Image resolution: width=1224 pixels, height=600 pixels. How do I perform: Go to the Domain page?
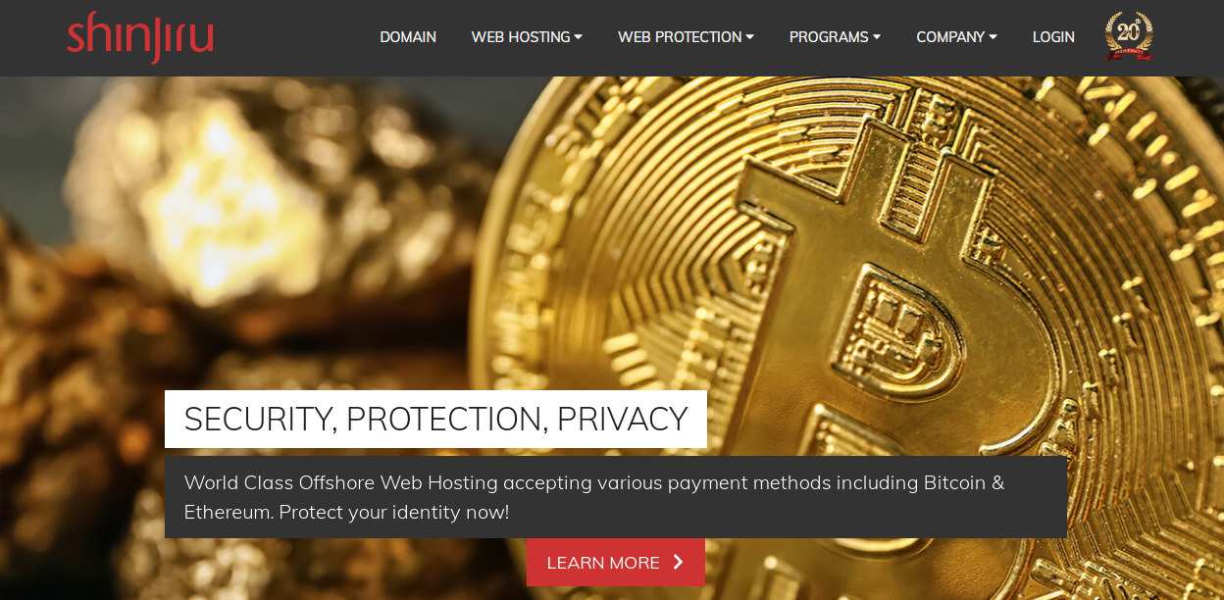pyautogui.click(x=408, y=37)
